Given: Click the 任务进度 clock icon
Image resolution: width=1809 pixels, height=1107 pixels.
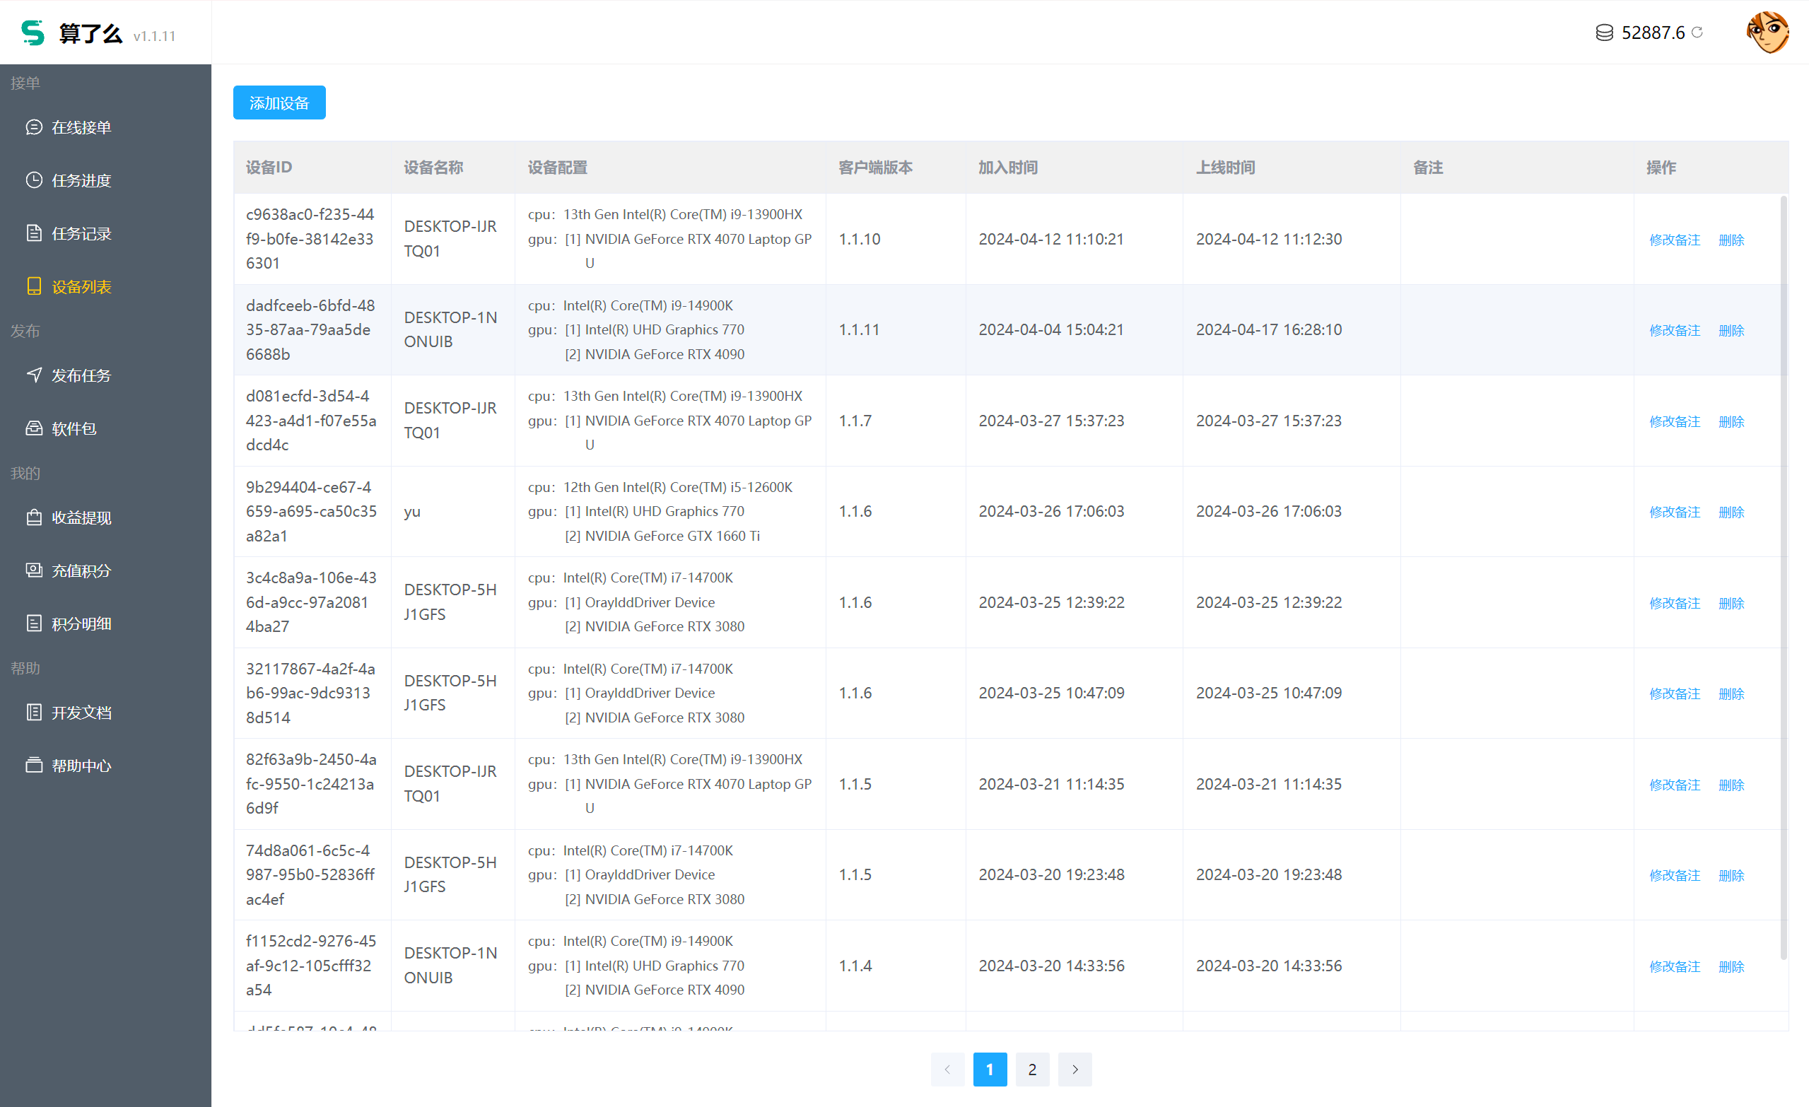Looking at the screenshot, I should (x=34, y=180).
